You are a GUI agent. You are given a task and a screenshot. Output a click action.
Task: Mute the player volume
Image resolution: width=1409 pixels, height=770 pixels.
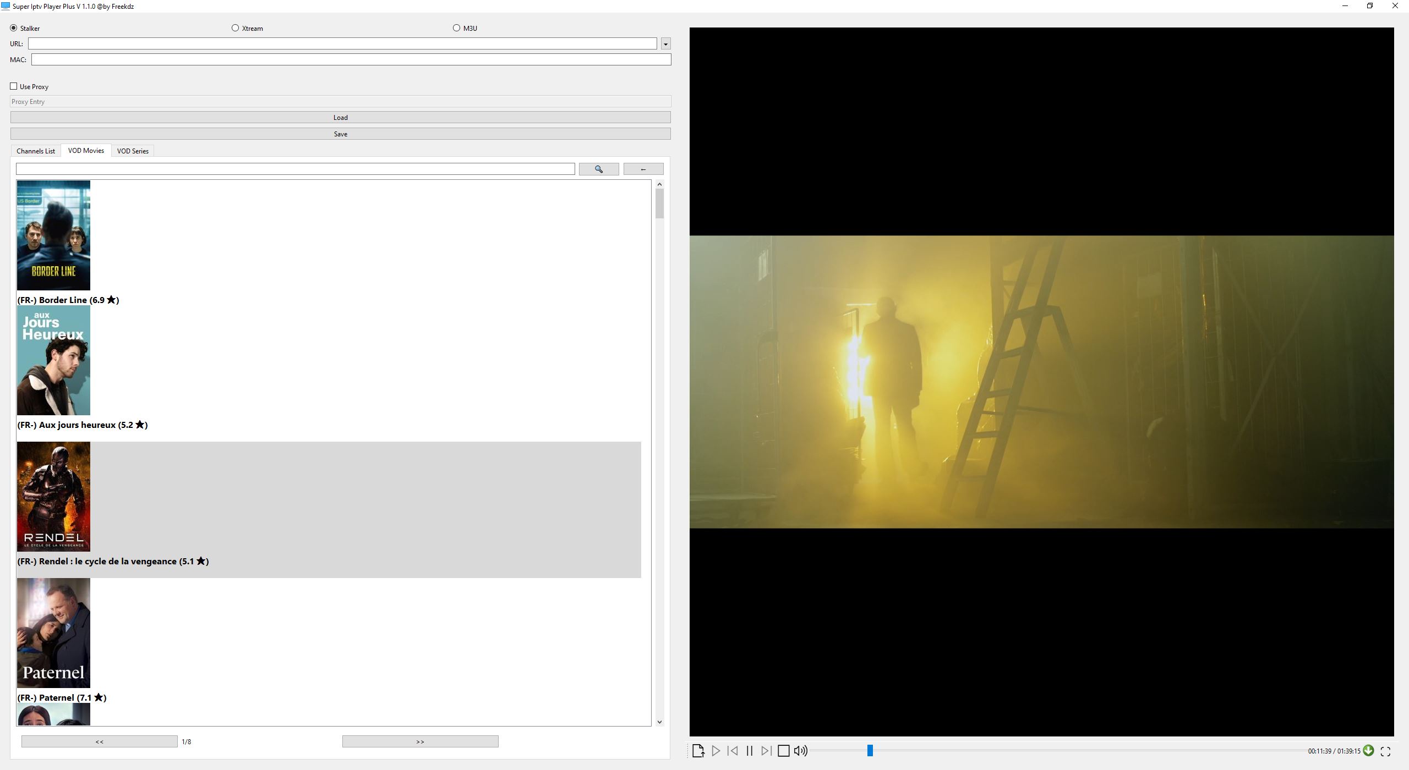coord(800,751)
